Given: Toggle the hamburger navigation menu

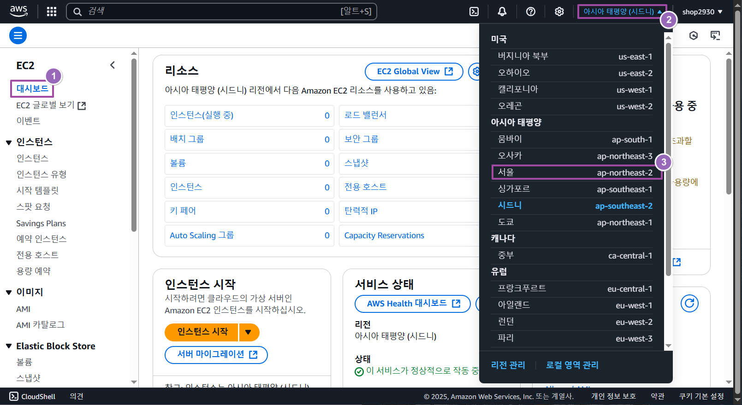Looking at the screenshot, I should coord(18,35).
